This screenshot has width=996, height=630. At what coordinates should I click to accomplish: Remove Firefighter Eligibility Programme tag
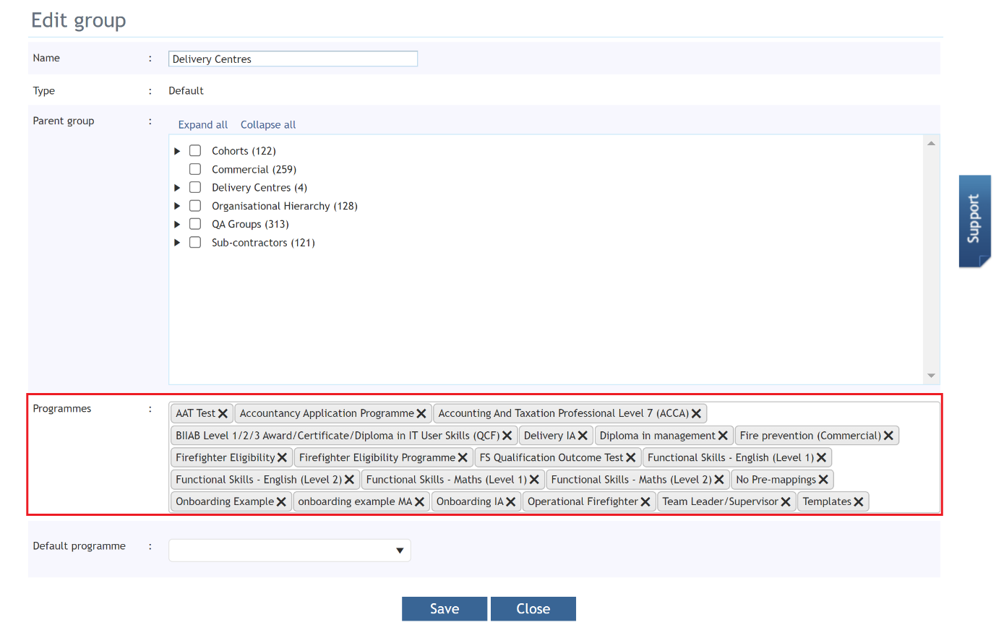tap(463, 457)
